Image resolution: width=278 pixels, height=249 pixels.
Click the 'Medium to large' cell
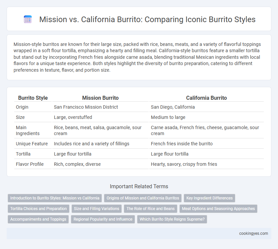pos(207,117)
